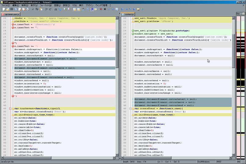Jump to last difference compare icon
The width and height of the screenshot is (246, 164).
[134, 9]
